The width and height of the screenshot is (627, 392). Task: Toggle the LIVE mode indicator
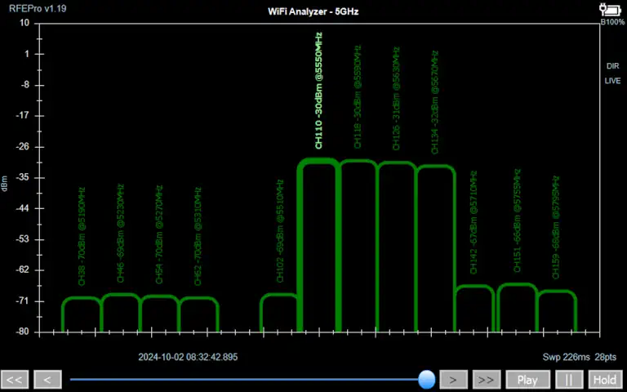click(612, 81)
